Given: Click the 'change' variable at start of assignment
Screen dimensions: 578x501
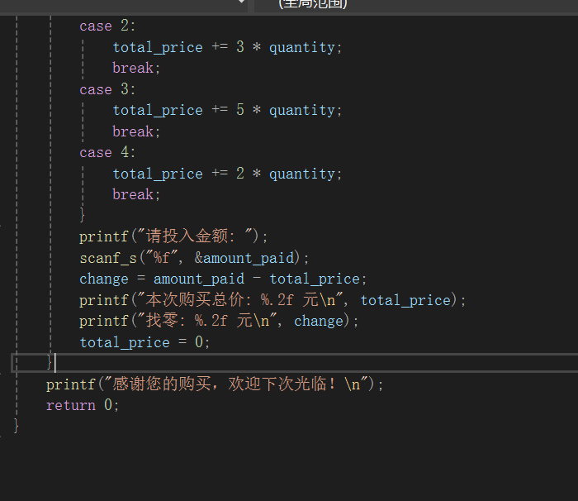Looking at the screenshot, I should pyautogui.click(x=103, y=279).
